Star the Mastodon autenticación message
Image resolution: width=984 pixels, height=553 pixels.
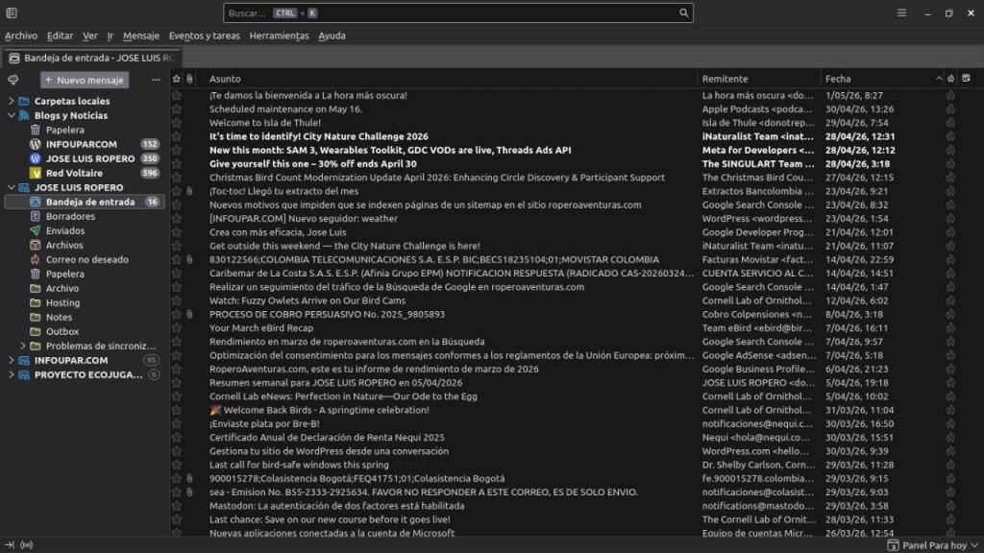177,506
